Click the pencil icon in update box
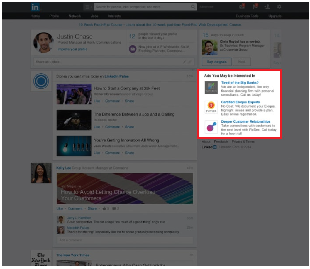The height and width of the screenshot is (269, 310). (184, 62)
